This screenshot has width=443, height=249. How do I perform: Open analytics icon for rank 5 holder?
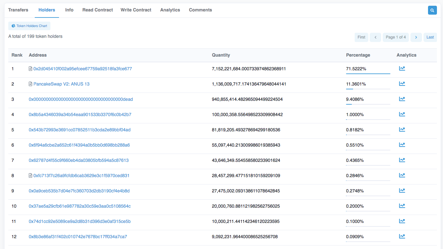tap(402, 129)
